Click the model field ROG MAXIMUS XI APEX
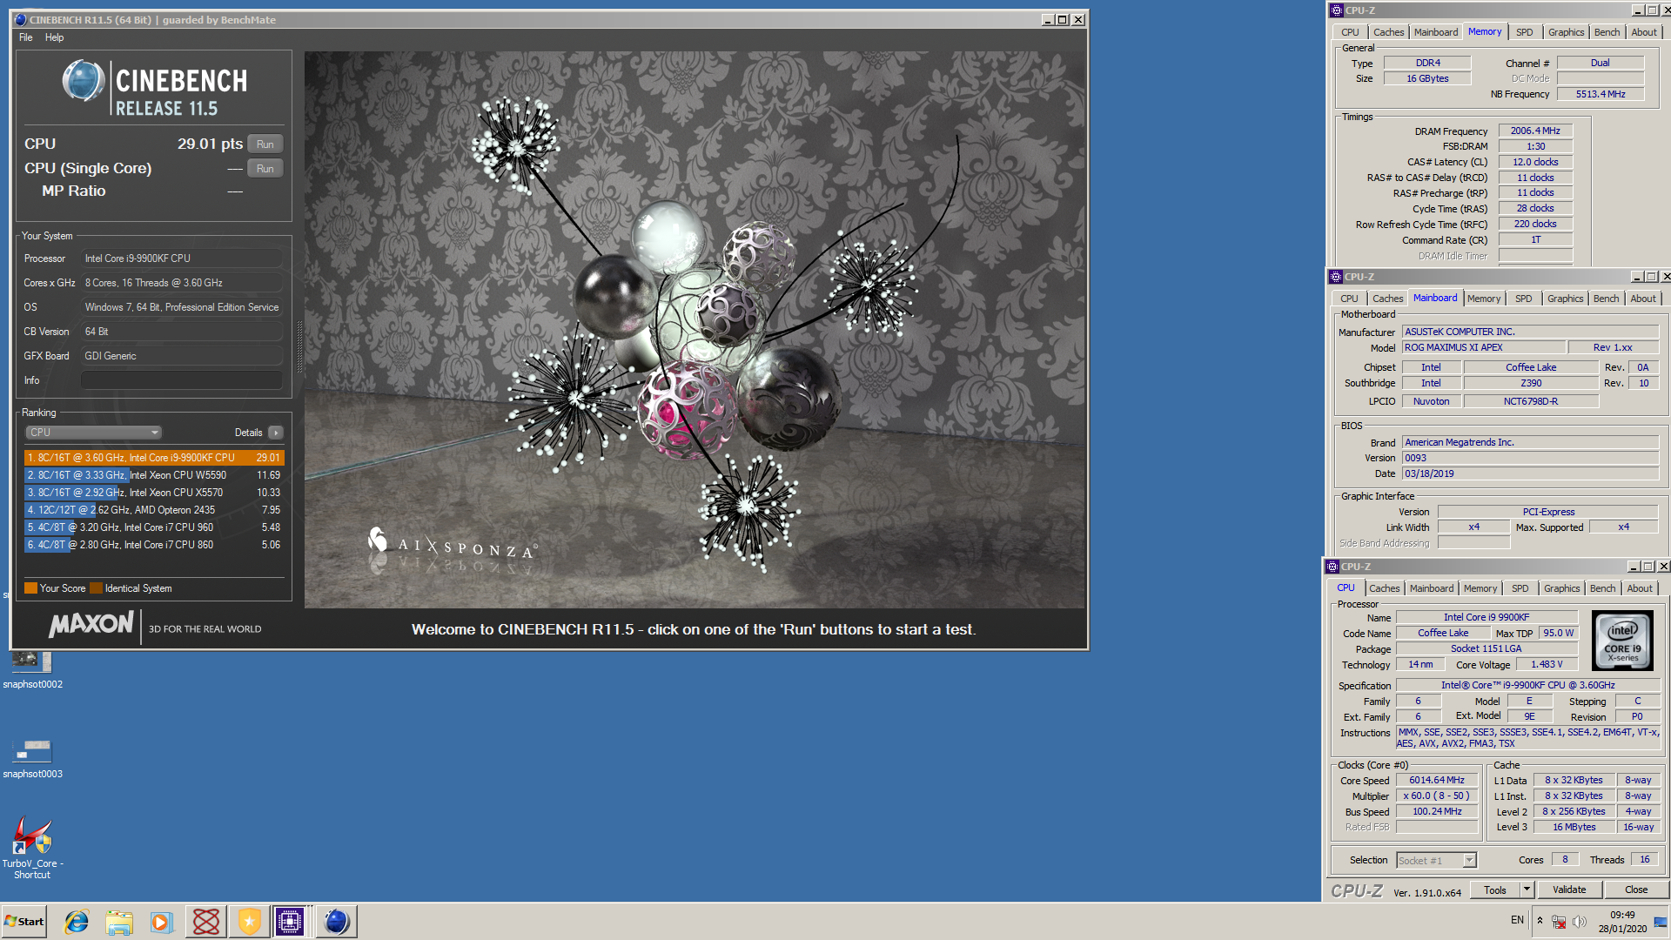This screenshot has height=940, width=1671. 1484,347
